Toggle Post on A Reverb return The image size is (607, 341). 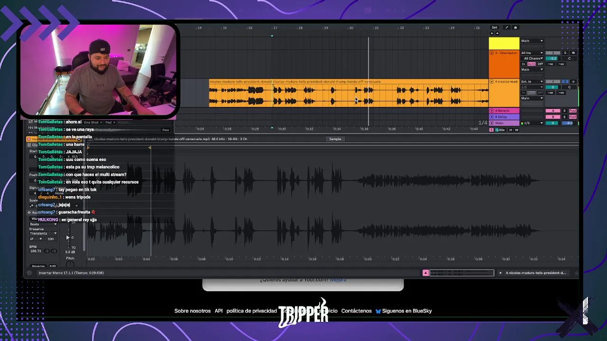click(573, 111)
